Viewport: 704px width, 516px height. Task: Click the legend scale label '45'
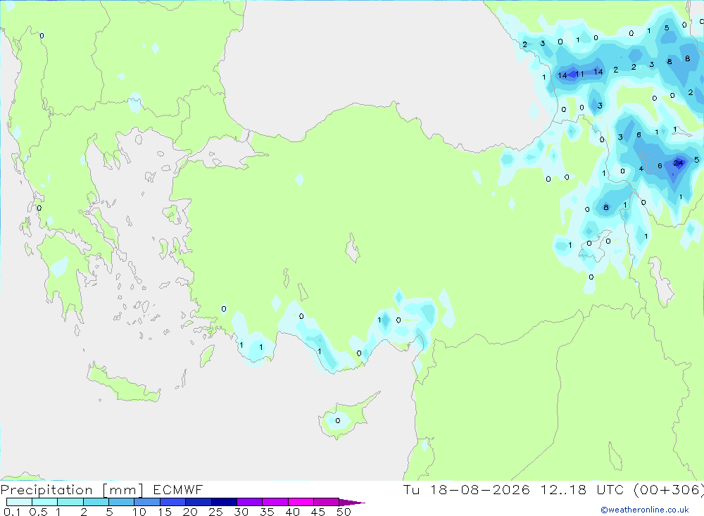tap(318, 512)
